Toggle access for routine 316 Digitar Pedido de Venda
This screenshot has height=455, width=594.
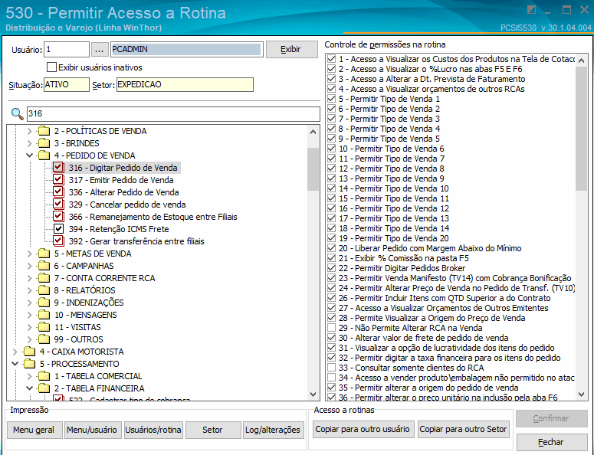tap(58, 167)
